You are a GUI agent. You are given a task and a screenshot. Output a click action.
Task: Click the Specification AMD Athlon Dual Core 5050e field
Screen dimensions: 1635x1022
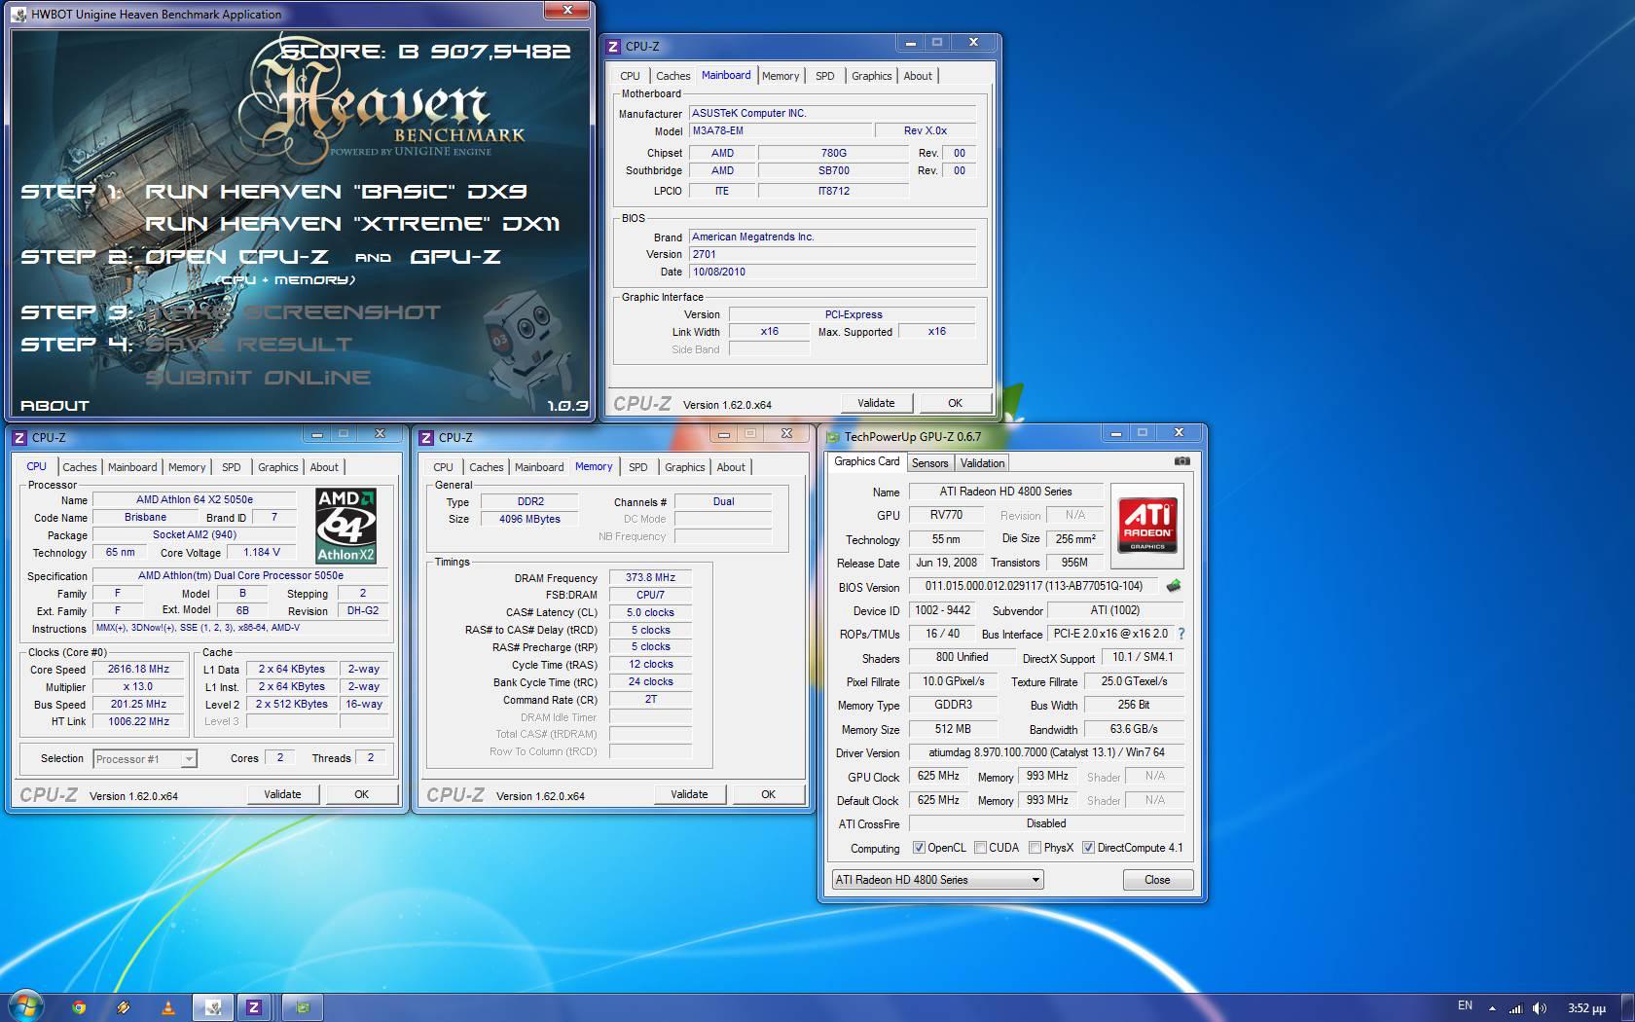[x=240, y=576]
